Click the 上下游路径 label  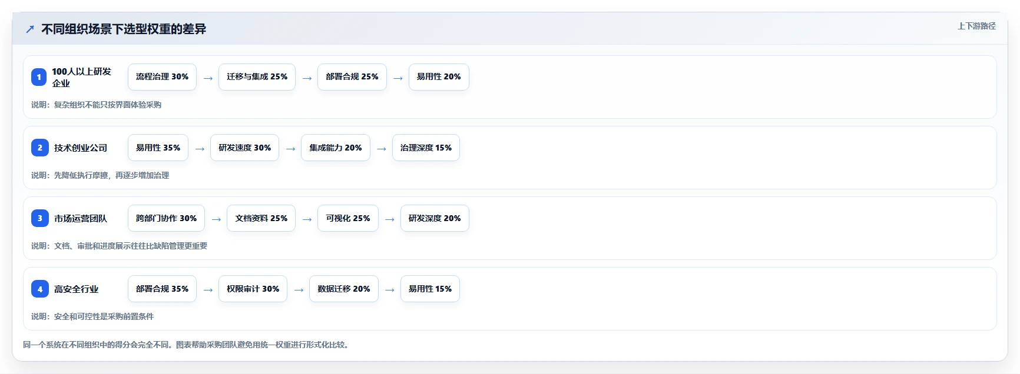pos(976,26)
